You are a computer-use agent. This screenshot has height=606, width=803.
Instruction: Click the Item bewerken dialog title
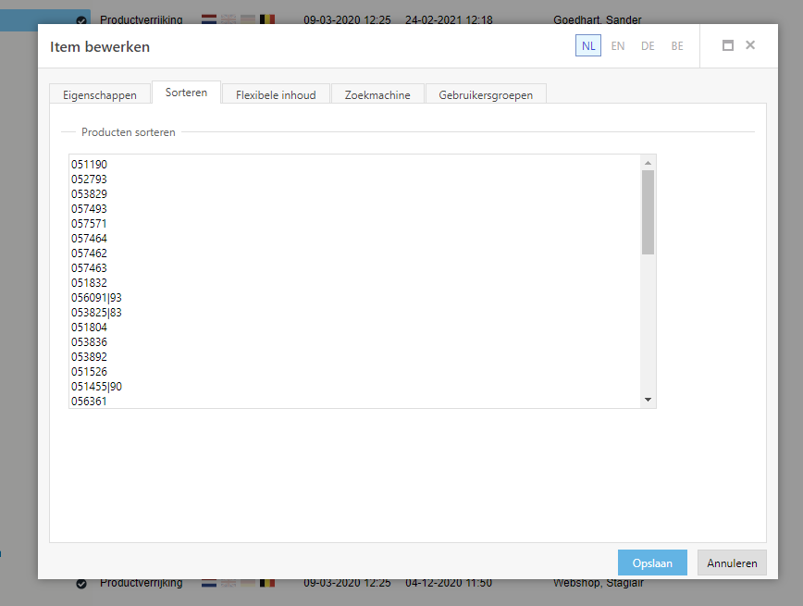click(100, 46)
